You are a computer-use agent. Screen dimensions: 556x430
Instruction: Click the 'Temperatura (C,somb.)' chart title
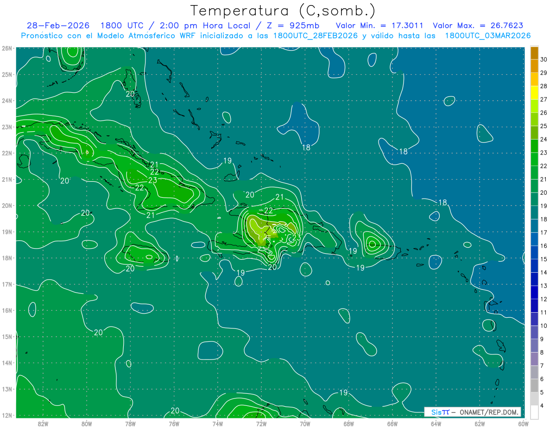[283, 11]
